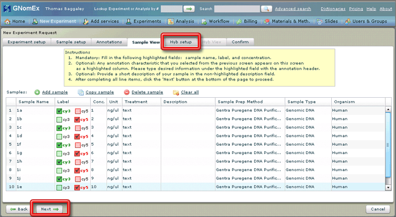This screenshot has width=396, height=217.
Task: Open Add services menu item
Action: (x=101, y=22)
